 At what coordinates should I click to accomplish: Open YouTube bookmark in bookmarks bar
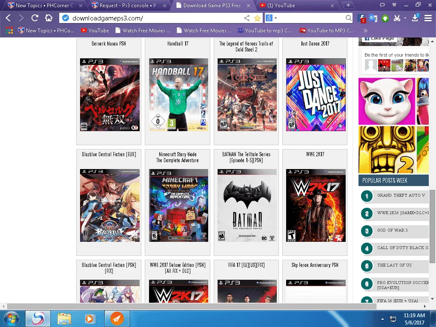pos(95,31)
